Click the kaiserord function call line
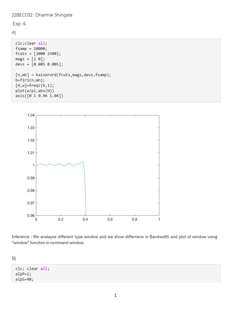This screenshot has width=231, height=309. pos(65,75)
